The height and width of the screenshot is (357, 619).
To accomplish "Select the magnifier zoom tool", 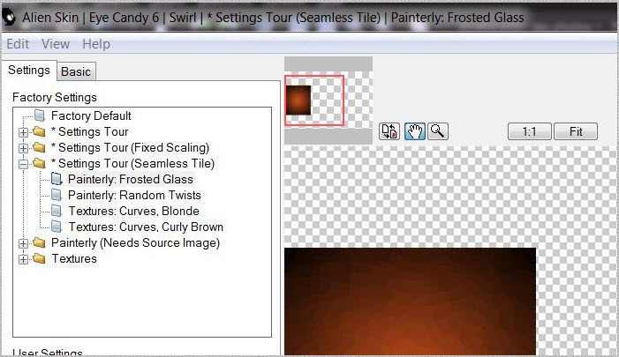I will pyautogui.click(x=438, y=131).
